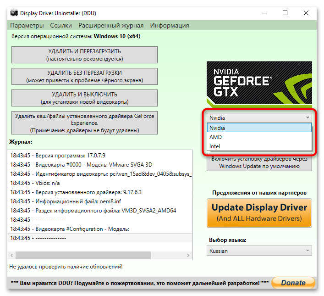Maximize the DDU window
Image resolution: width=324 pixels, height=296 pixels.
(x=285, y=13)
